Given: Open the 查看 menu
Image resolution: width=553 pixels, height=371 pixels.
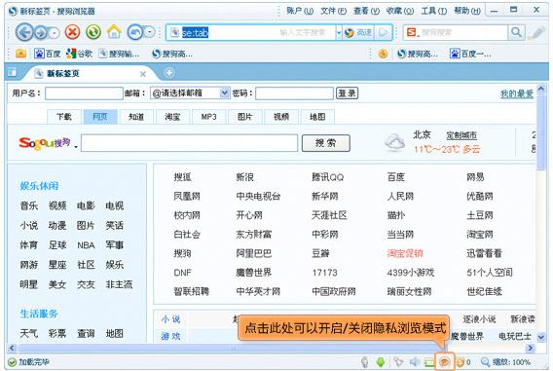Looking at the screenshot, I should 366,11.
